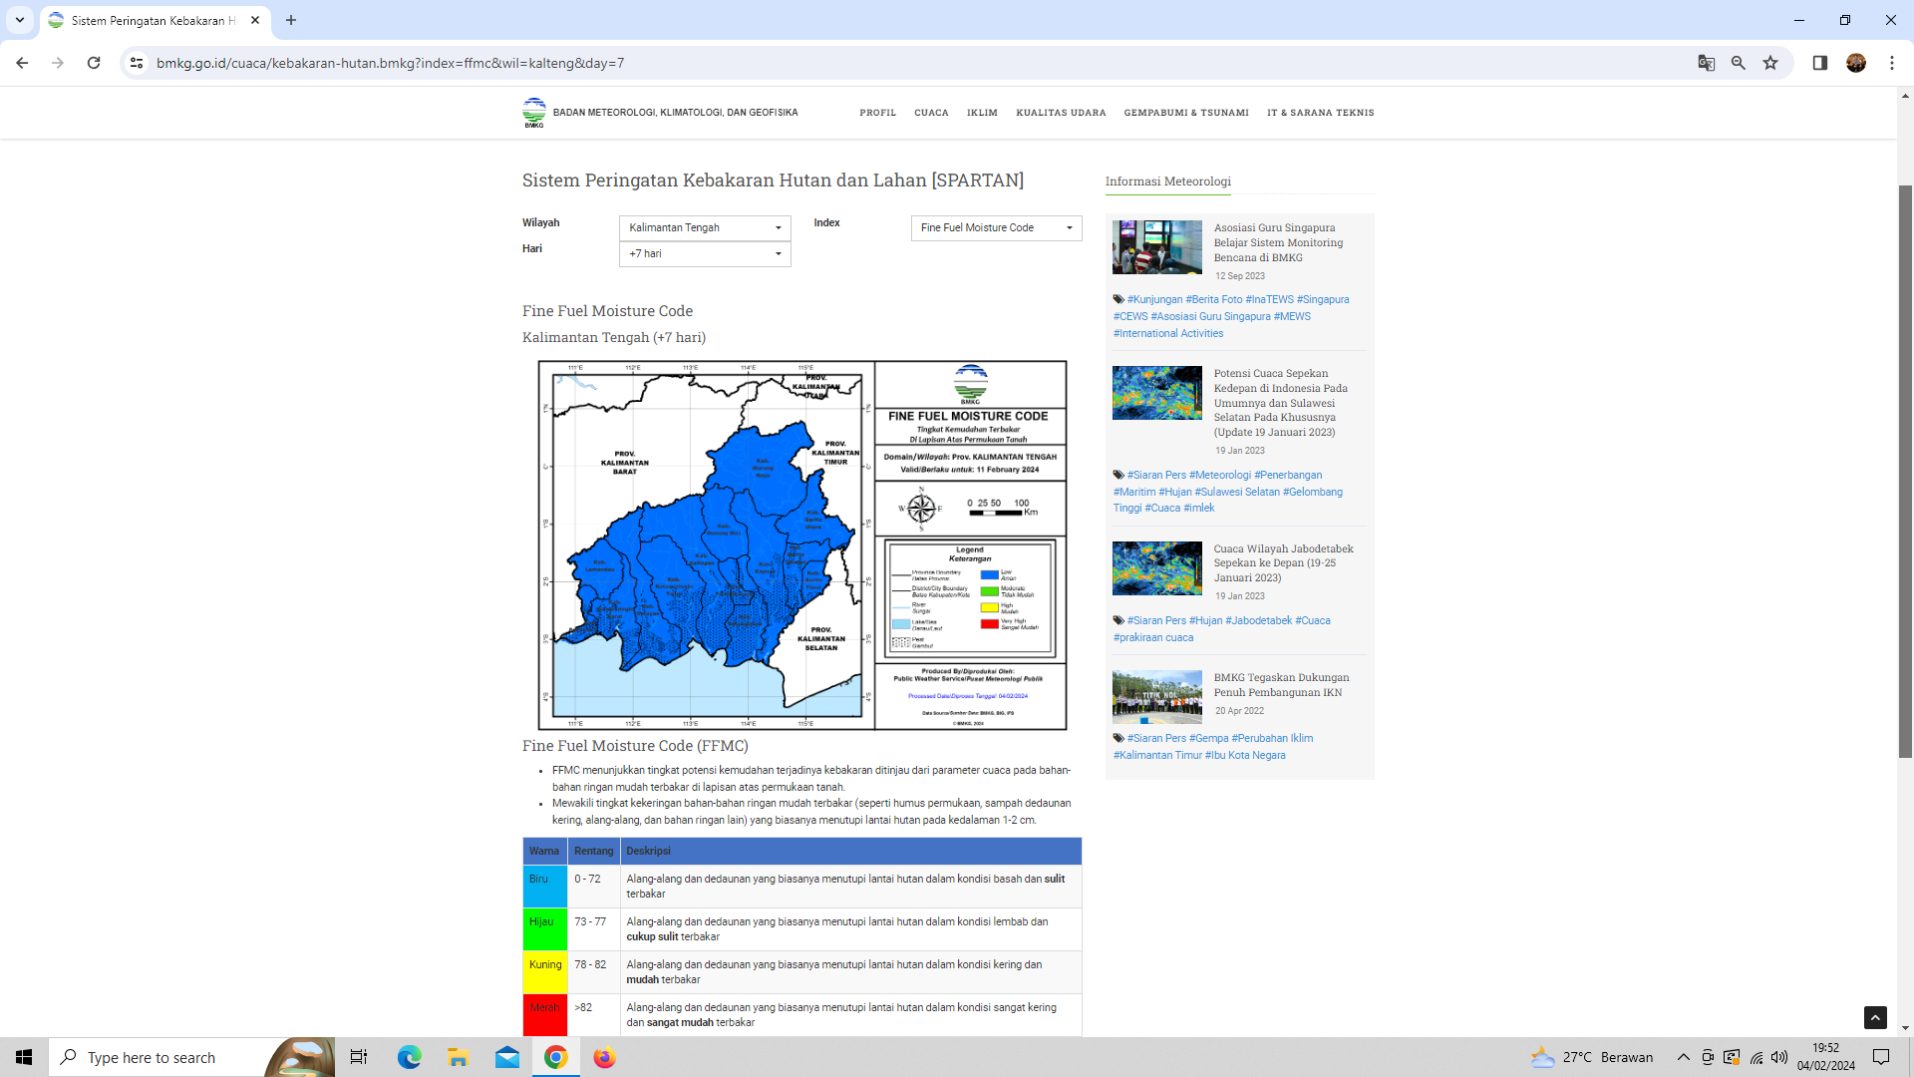This screenshot has height=1077, width=1914.
Task: Toggle the browser side panel icon
Action: 1819,63
